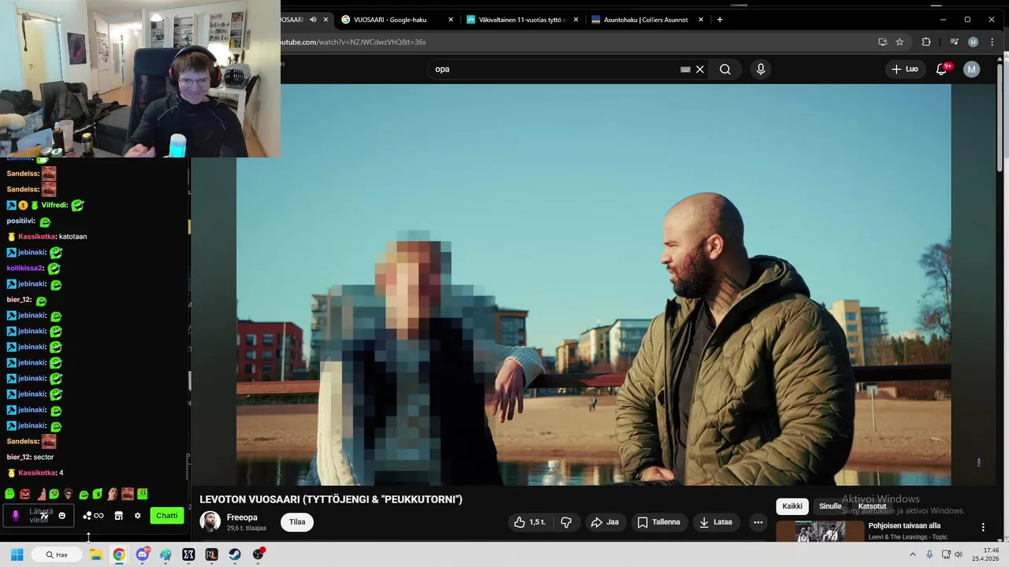Click the video player to pause
The image size is (1009, 567).
click(x=593, y=285)
